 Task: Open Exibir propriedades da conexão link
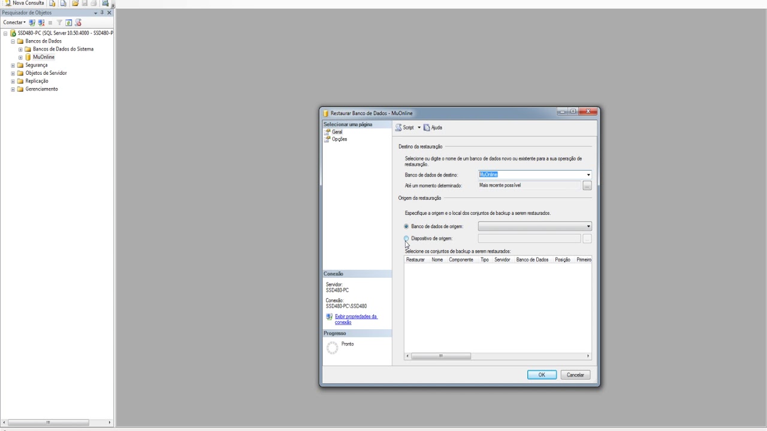pyautogui.click(x=356, y=320)
